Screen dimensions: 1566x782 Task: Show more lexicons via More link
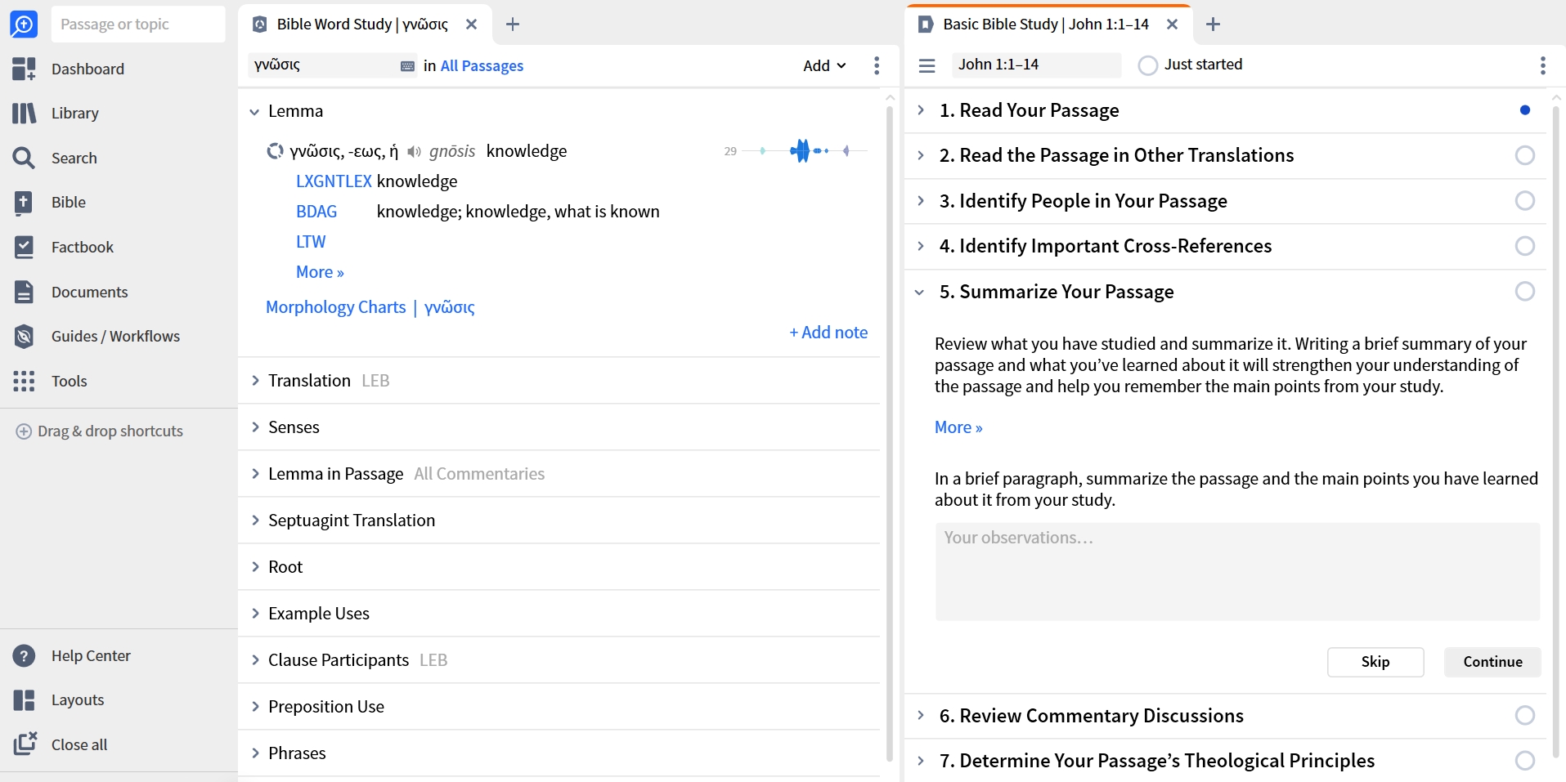pos(320,272)
